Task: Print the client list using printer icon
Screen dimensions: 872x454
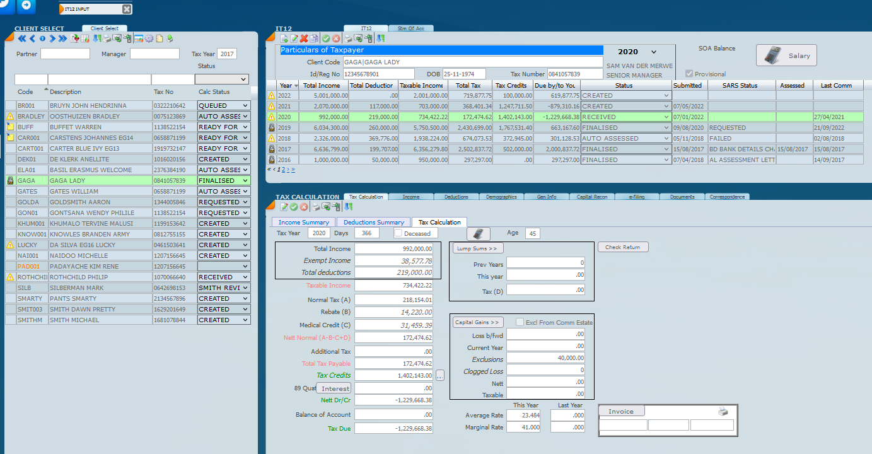Action: pyautogui.click(x=108, y=39)
